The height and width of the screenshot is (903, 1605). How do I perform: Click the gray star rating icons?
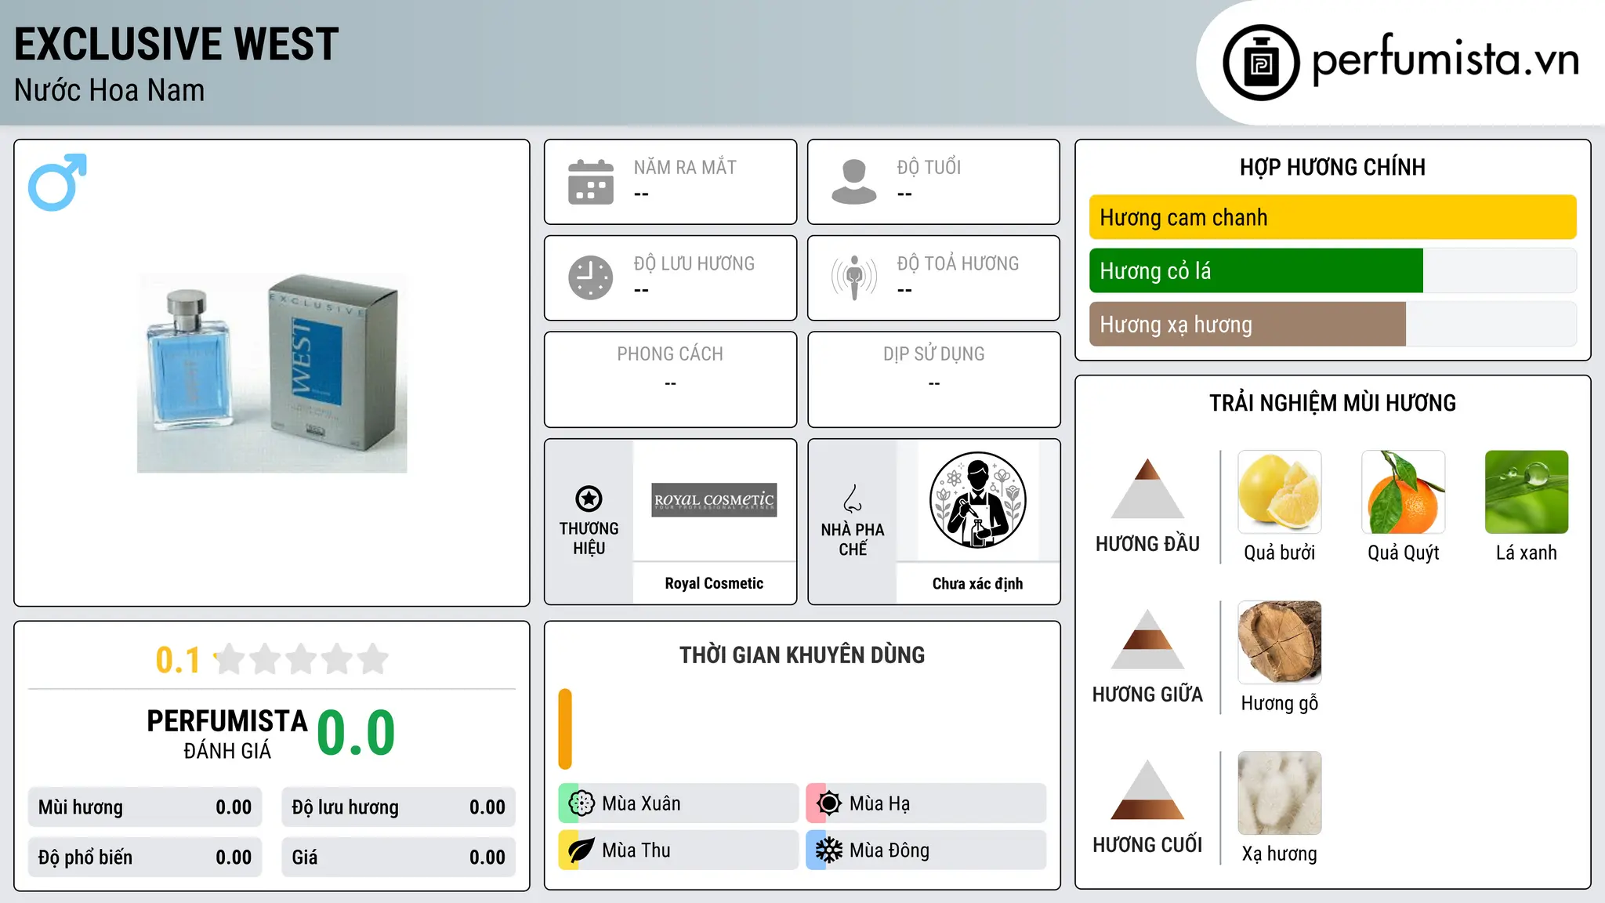302,659
